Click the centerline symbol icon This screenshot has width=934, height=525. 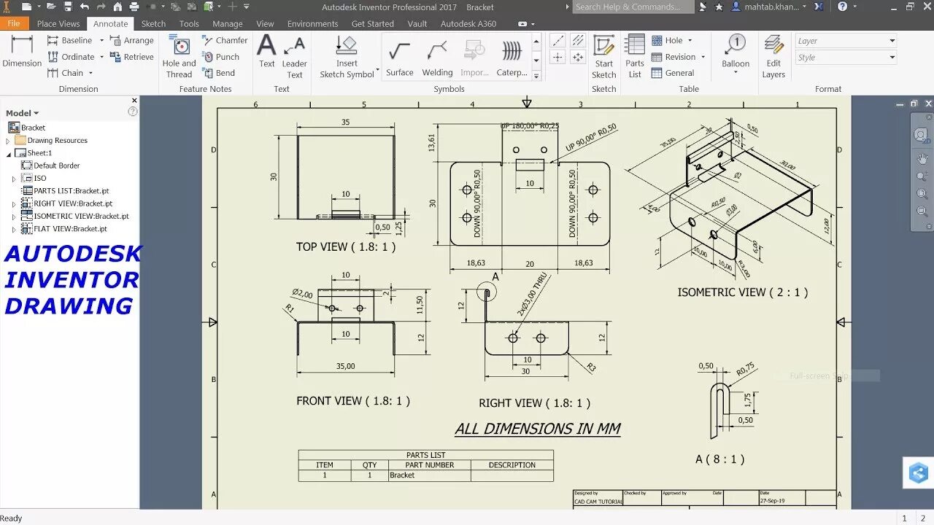(x=557, y=41)
